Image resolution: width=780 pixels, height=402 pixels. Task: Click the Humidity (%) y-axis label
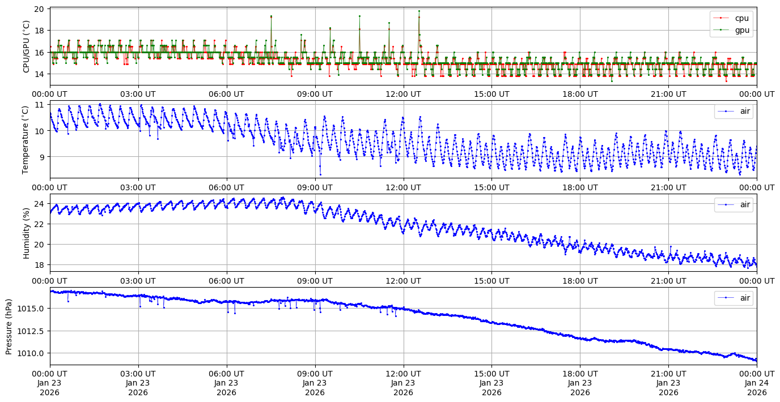pyautogui.click(x=26, y=232)
